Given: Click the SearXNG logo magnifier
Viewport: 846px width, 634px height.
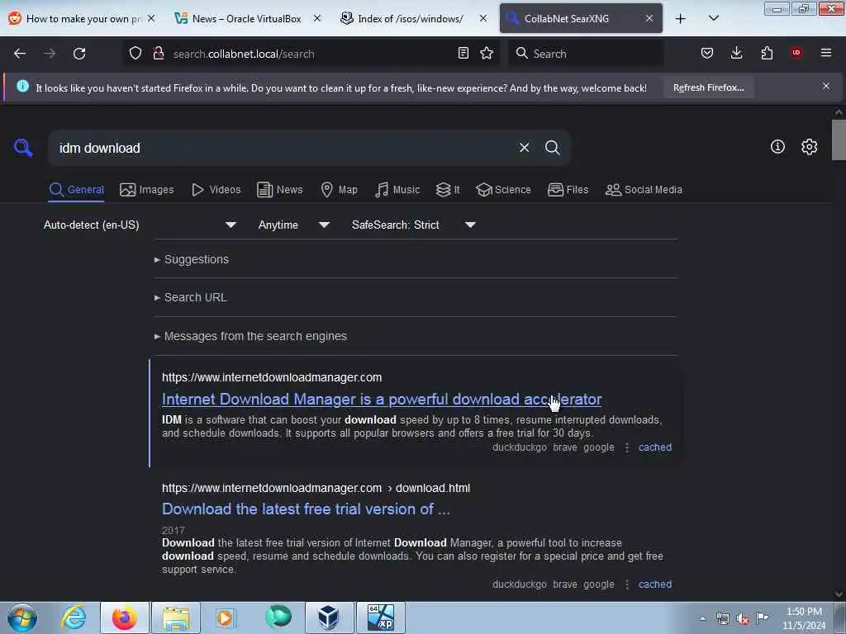Looking at the screenshot, I should click(23, 147).
